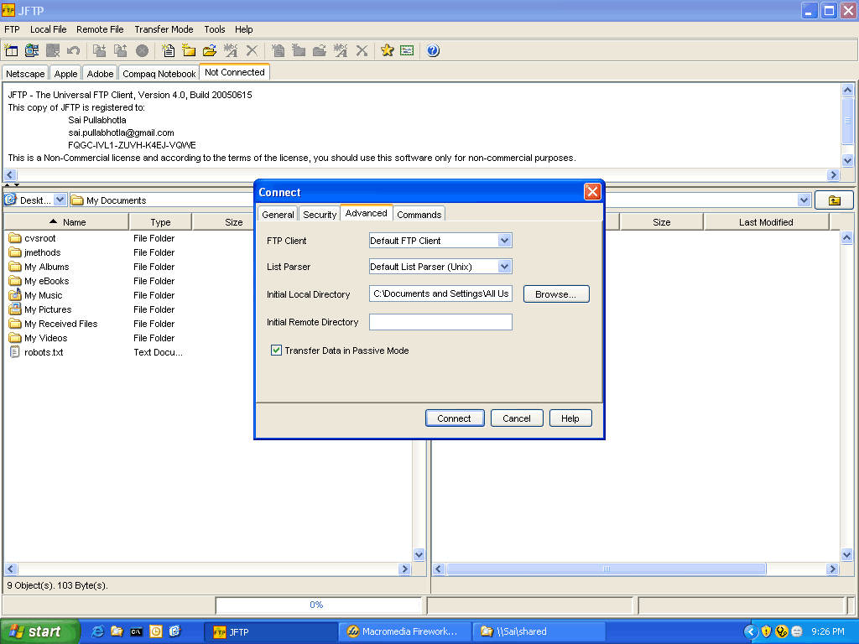Select the Apple session tab
This screenshot has height=644, width=859.
click(65, 74)
